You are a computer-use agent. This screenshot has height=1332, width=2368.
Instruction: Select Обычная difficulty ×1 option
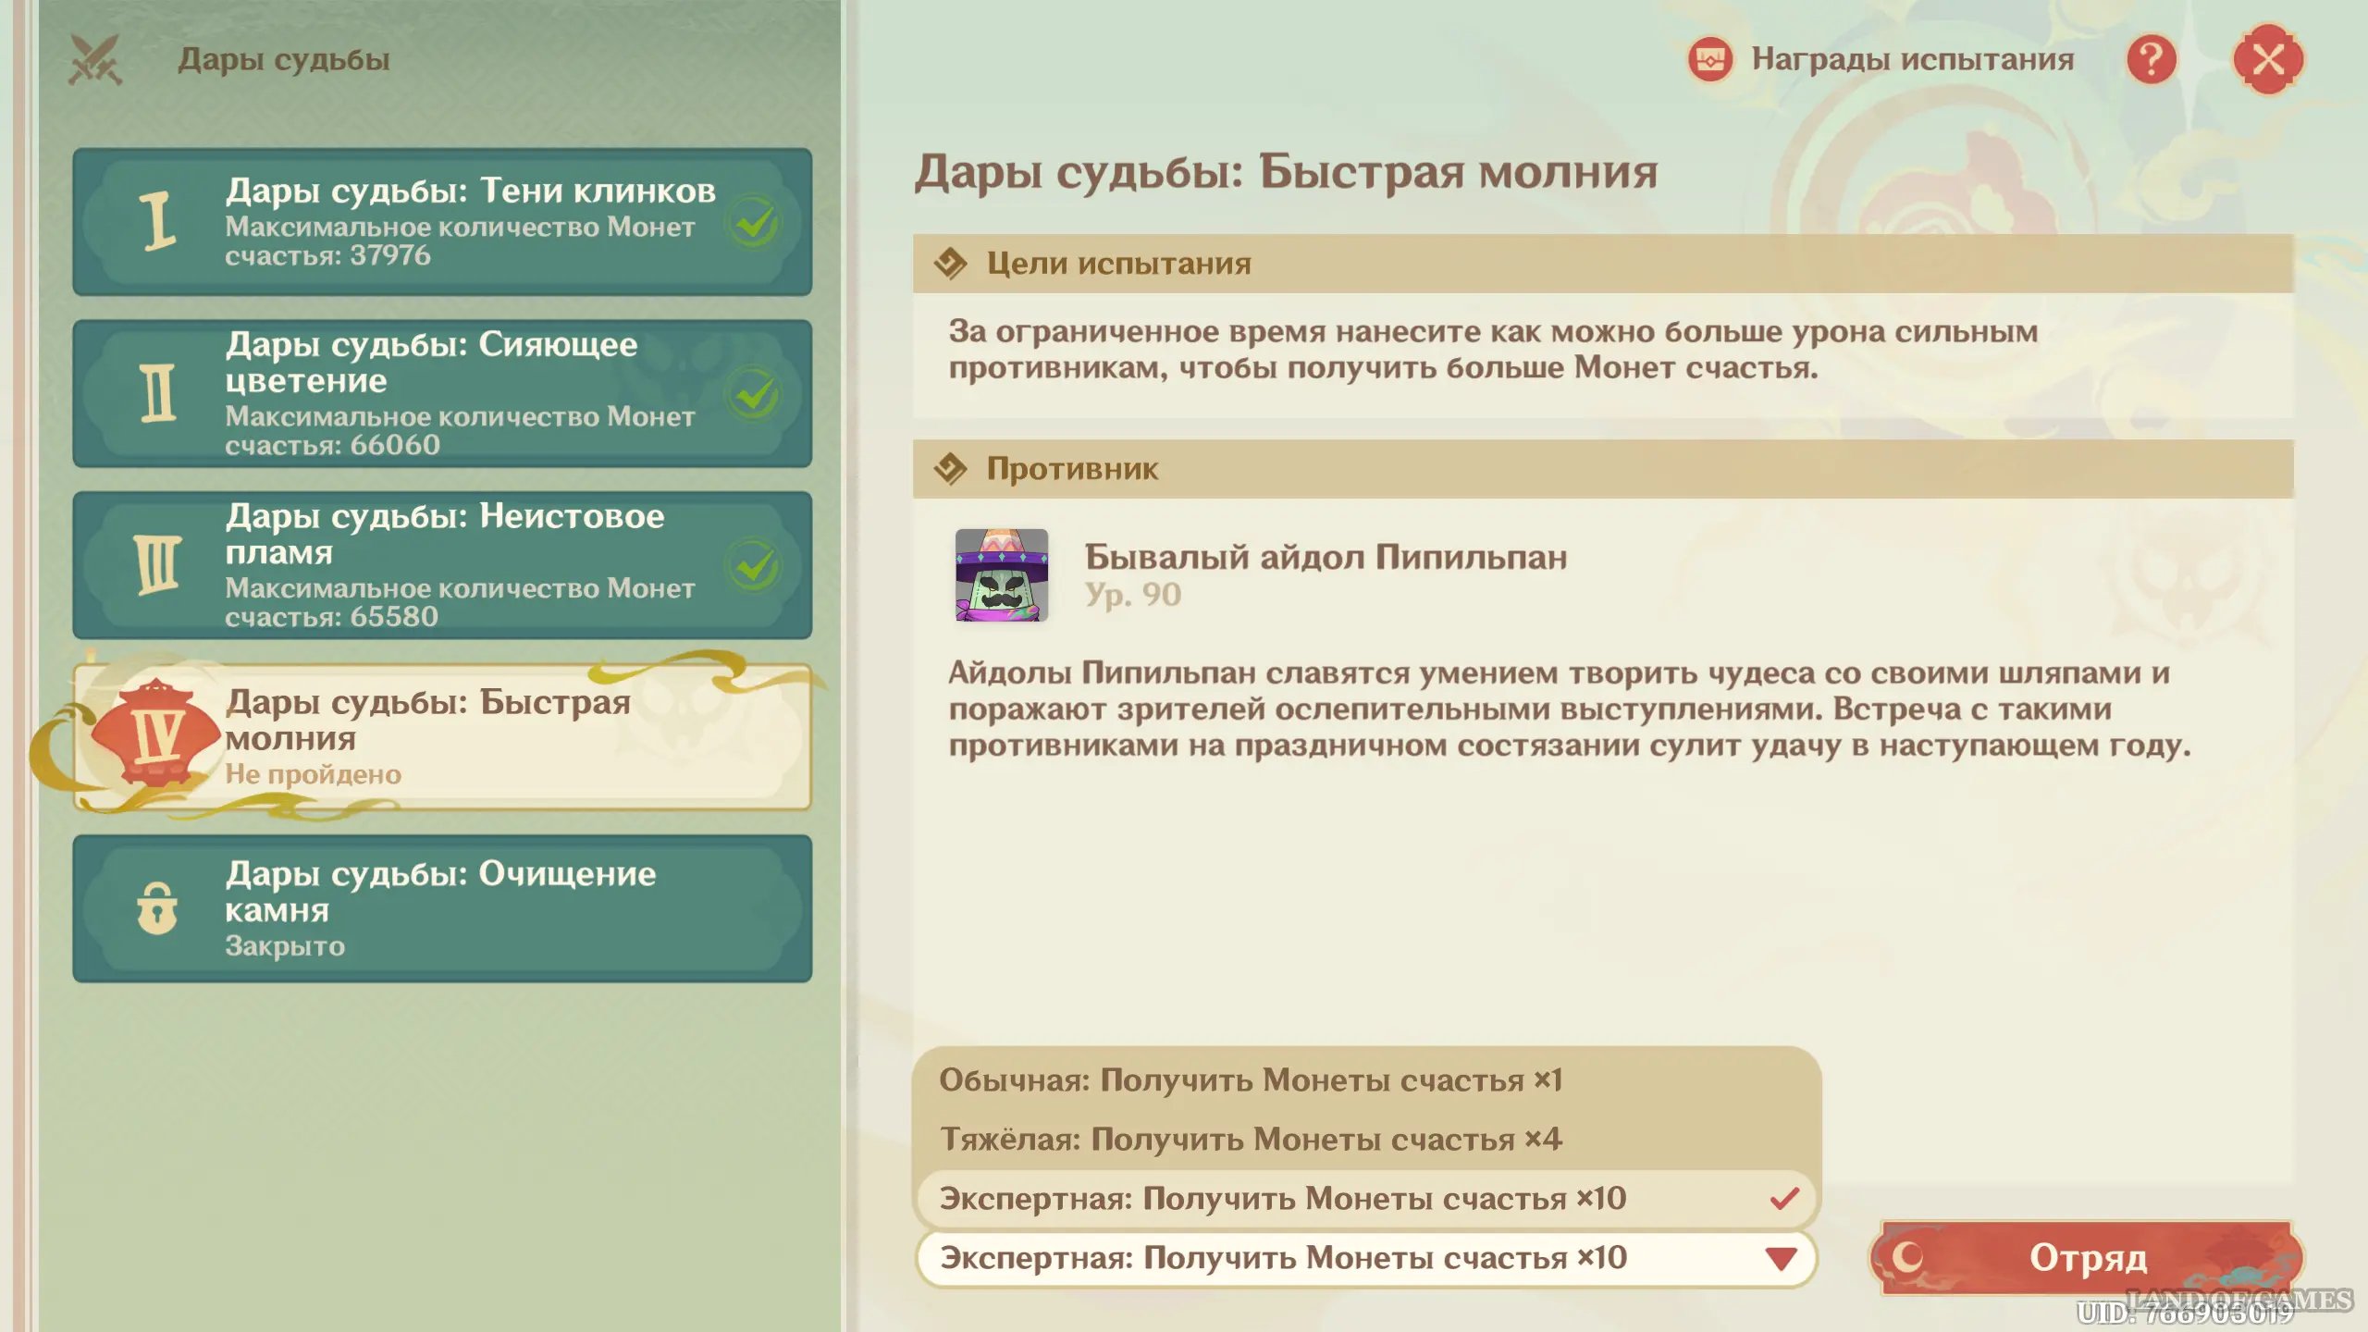[x=1249, y=1080]
